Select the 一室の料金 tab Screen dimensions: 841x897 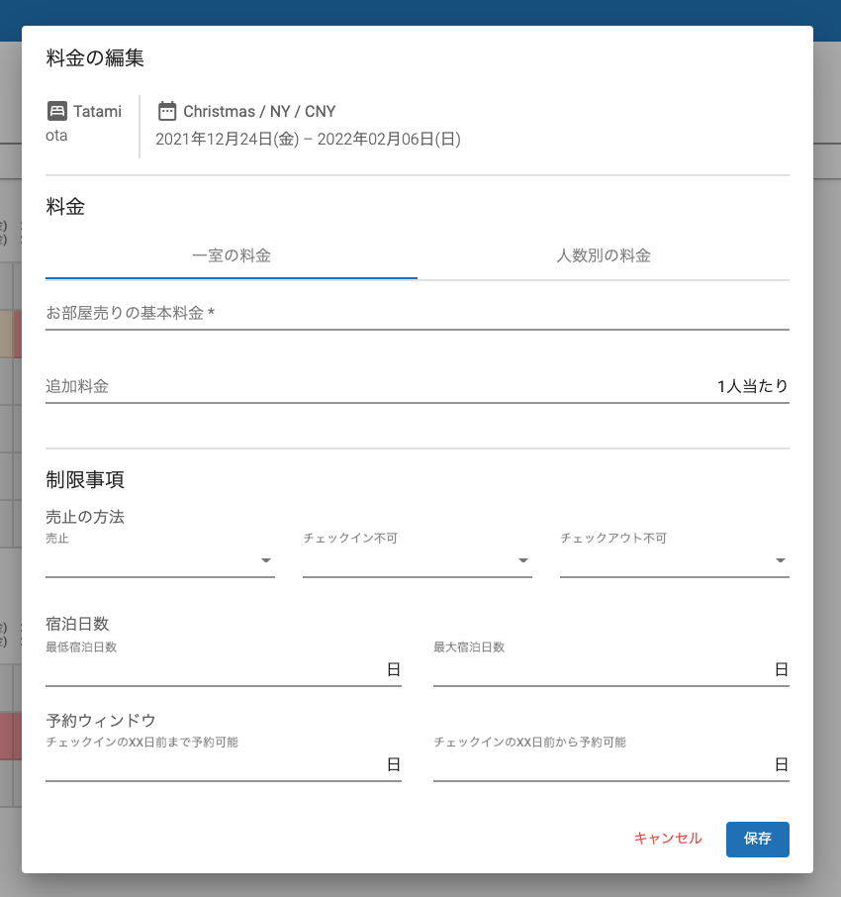[x=230, y=255]
